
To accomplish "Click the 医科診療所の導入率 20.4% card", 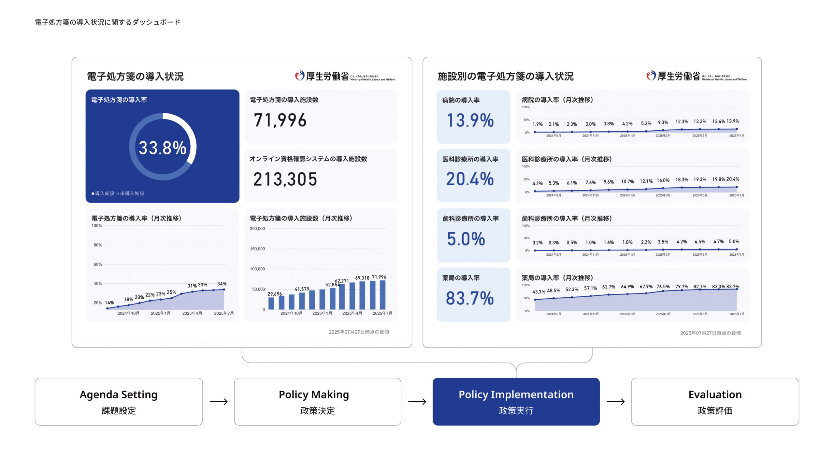I will [x=473, y=176].
